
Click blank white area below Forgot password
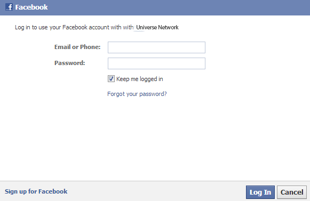[154, 138]
